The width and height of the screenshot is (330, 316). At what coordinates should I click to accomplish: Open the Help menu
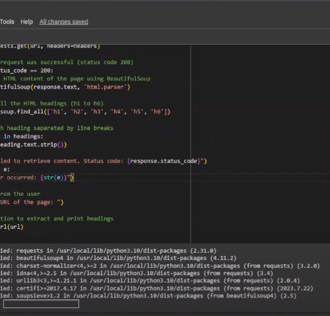coord(26,22)
